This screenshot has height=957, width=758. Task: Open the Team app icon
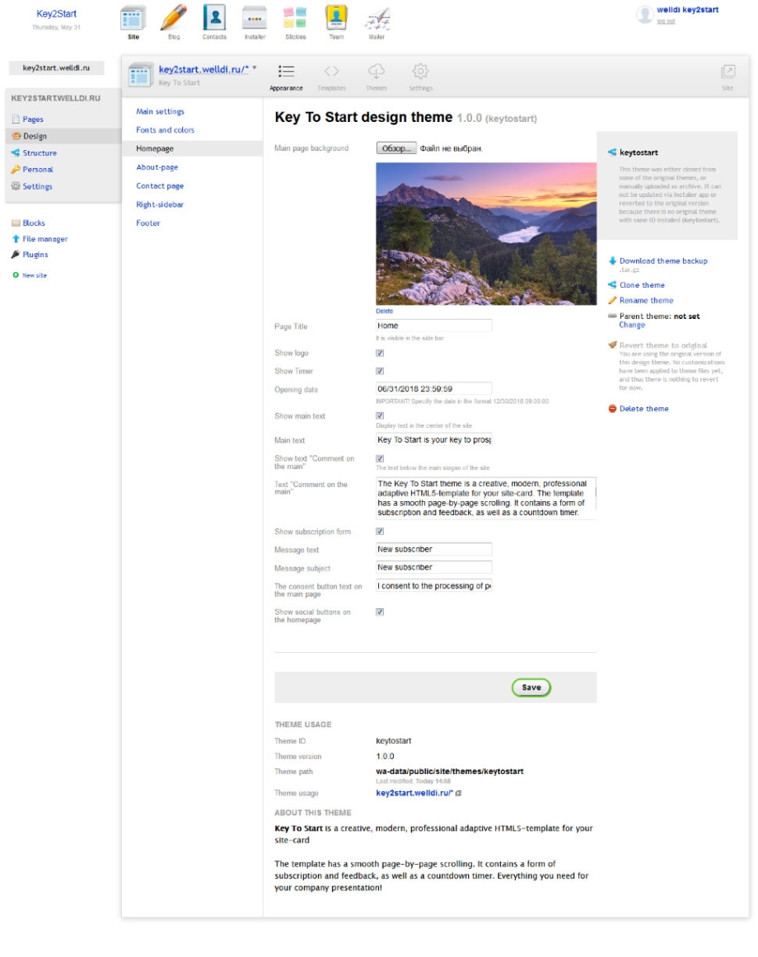coord(335,20)
